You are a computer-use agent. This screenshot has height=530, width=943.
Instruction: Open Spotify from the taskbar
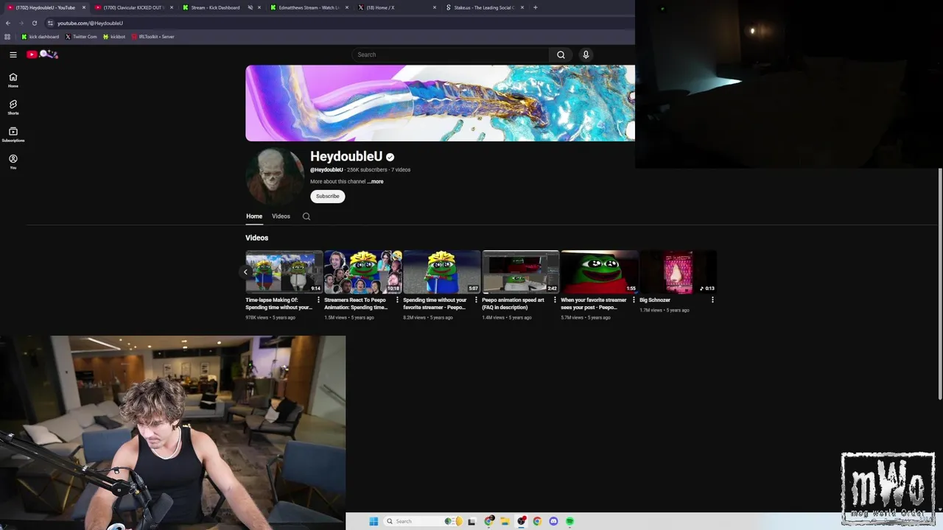pos(569,521)
